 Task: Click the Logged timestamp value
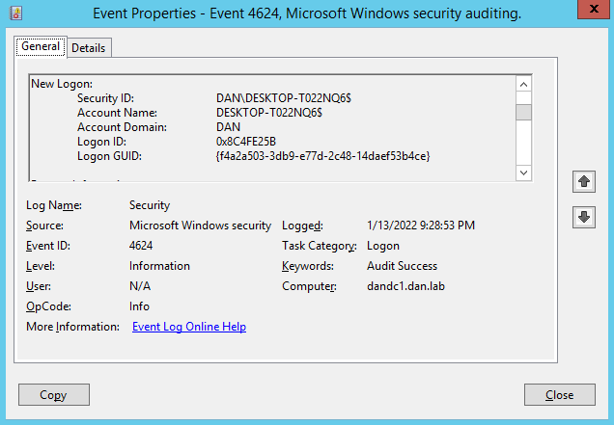[421, 226]
